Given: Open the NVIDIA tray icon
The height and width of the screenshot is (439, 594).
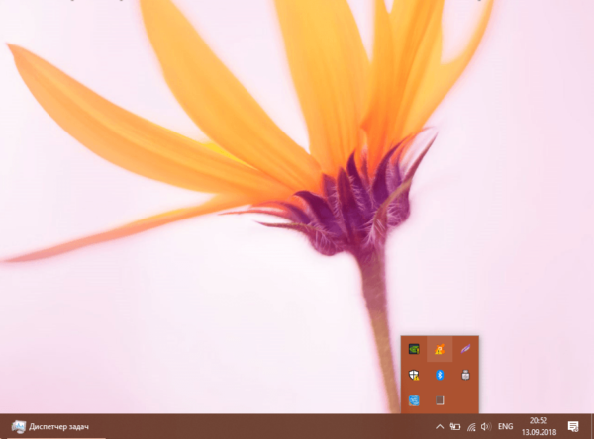Looking at the screenshot, I should coord(414,349).
